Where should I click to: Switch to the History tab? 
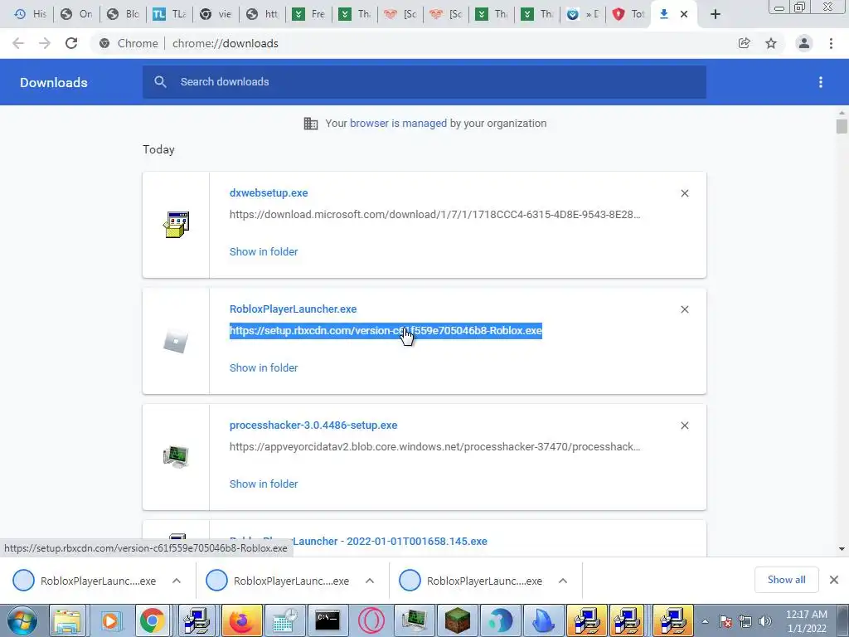click(31, 14)
